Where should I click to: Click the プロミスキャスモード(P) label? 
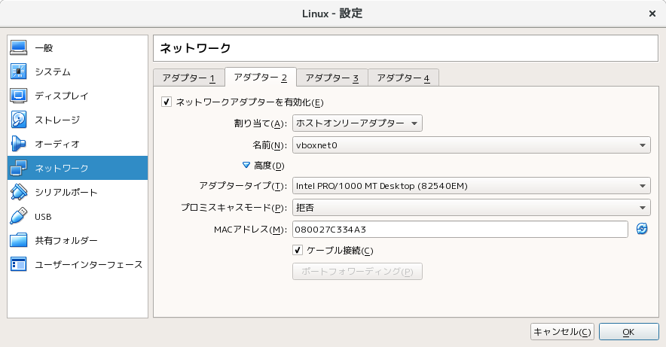coord(234,208)
